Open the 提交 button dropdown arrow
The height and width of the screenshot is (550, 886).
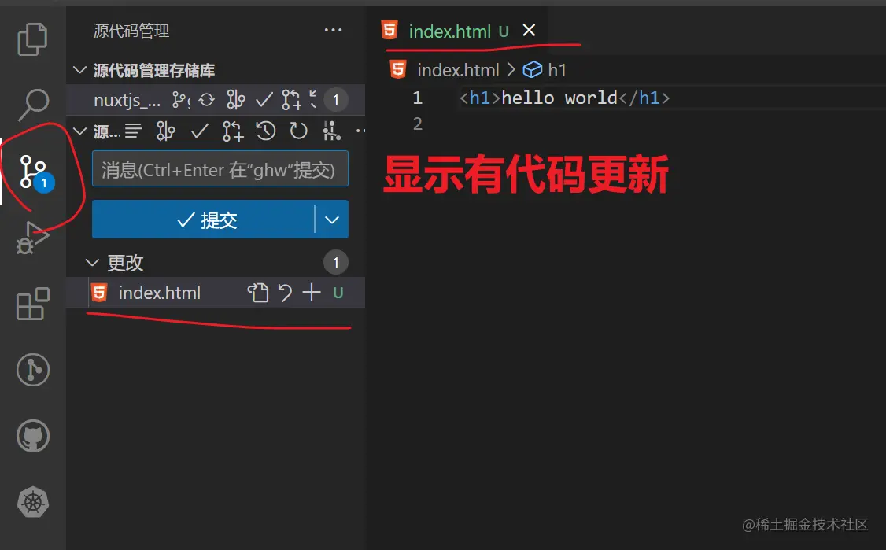[x=332, y=220]
